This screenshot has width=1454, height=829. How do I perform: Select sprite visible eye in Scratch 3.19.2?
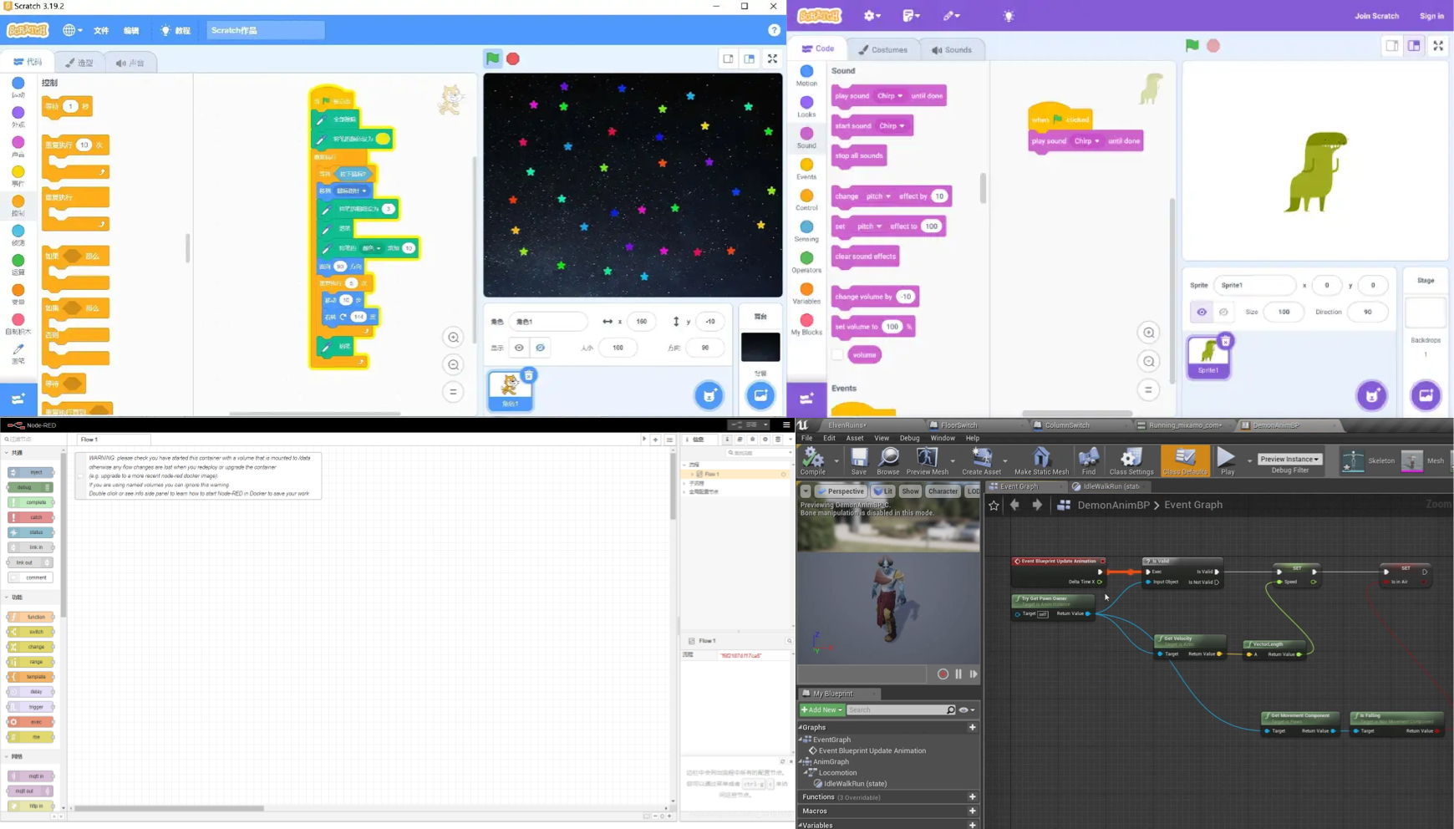click(519, 348)
